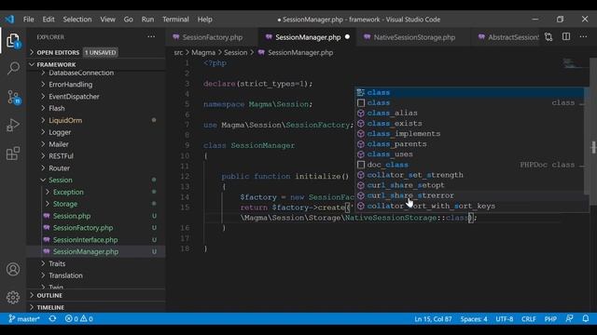Open the File menu

tap(29, 19)
